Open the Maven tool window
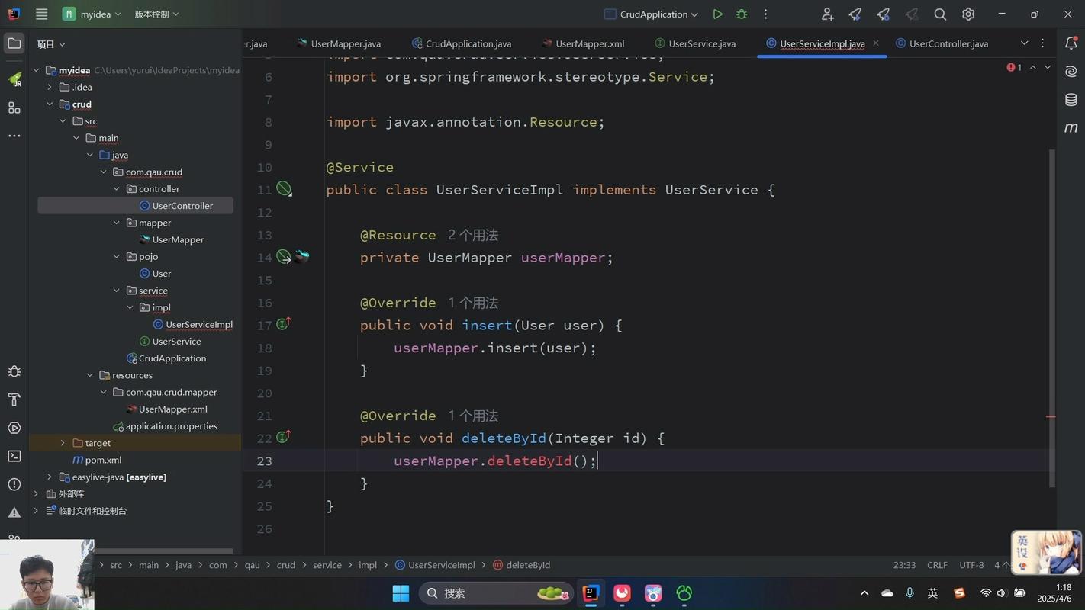The image size is (1085, 610). tap(1071, 127)
